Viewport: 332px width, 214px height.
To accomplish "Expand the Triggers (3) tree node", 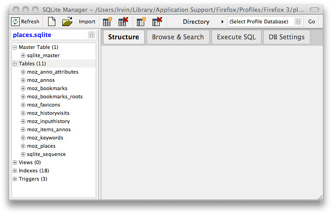I will [x=15, y=179].
